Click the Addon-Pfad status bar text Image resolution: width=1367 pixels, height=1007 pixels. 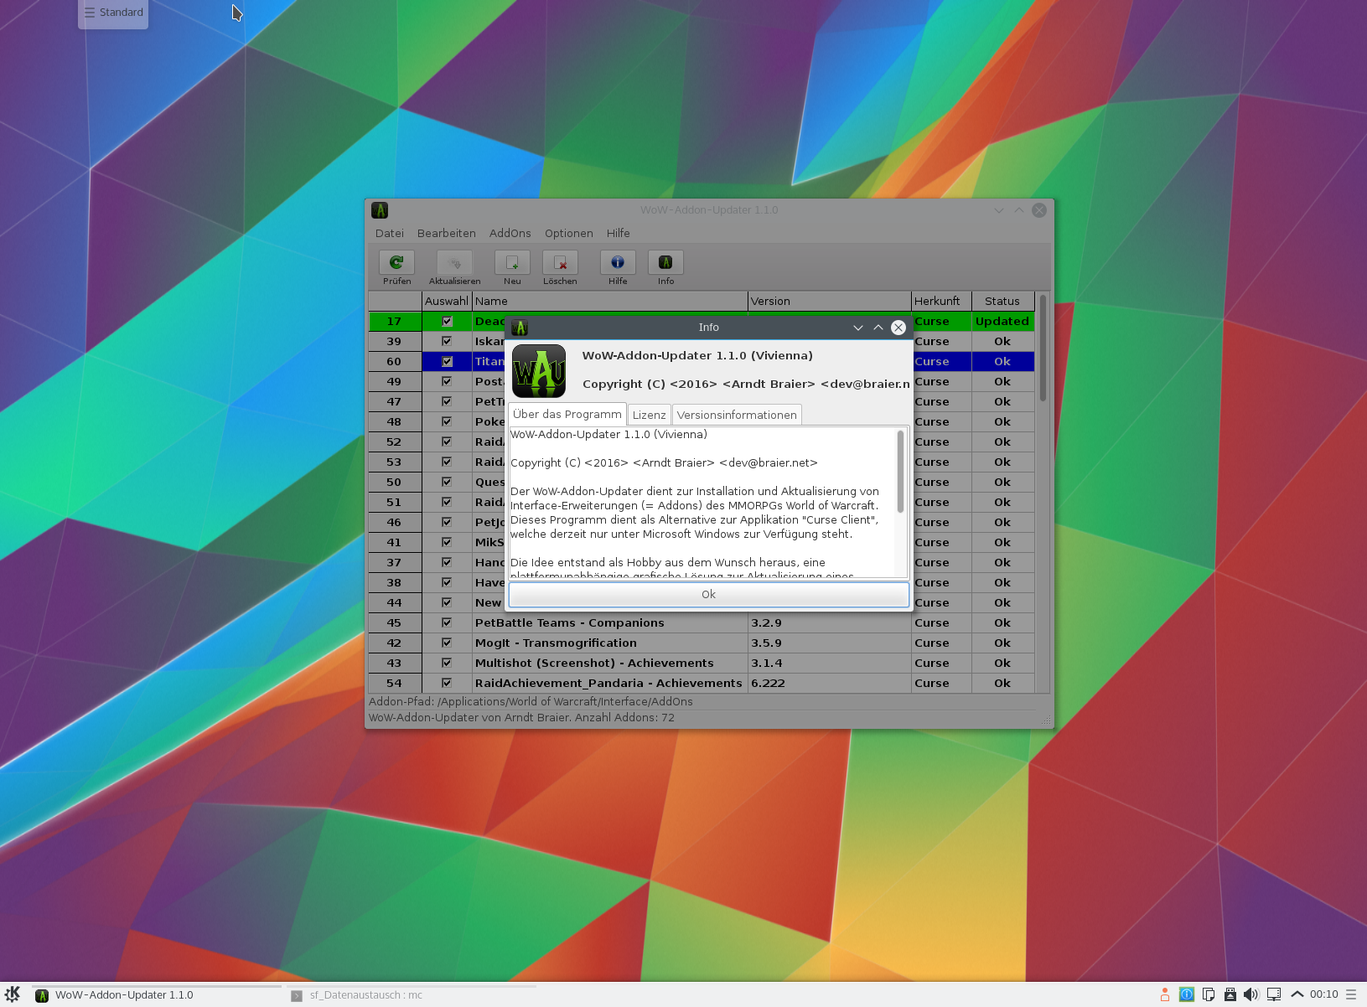click(x=531, y=702)
